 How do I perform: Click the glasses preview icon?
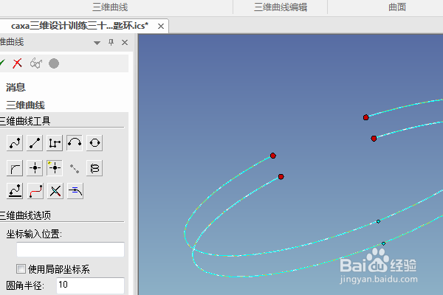pyautogui.click(x=36, y=63)
